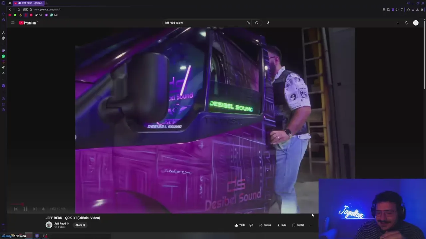
Task: Open the Jeff Redd channel avatar
Action: pyautogui.click(x=49, y=225)
